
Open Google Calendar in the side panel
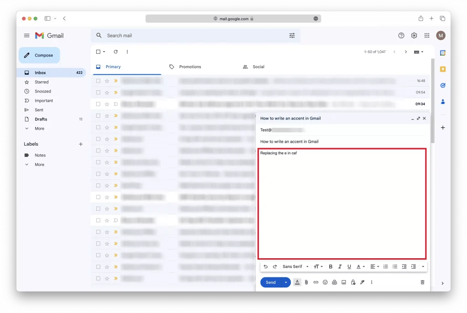point(442,53)
